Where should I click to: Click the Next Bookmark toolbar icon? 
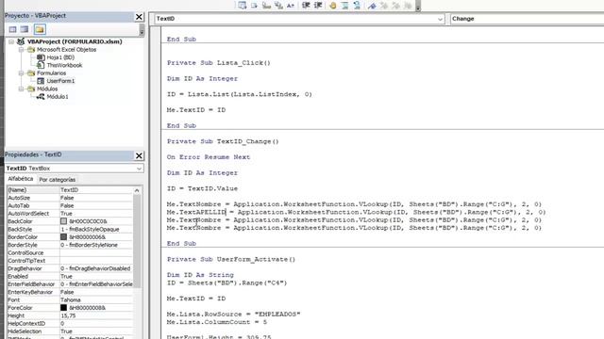(x=384, y=6)
